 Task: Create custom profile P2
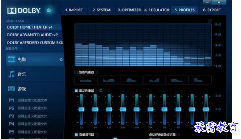[28, 108]
